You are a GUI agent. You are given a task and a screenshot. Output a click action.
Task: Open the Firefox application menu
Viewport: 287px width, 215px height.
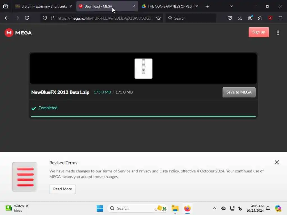(280, 18)
